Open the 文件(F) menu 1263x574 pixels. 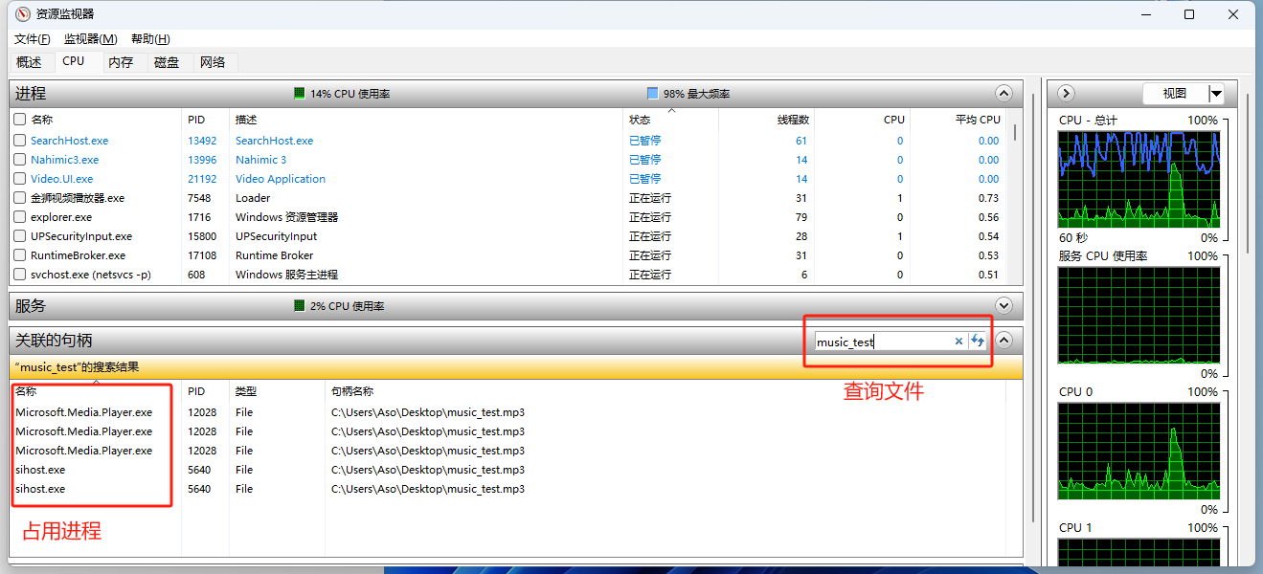32,39
